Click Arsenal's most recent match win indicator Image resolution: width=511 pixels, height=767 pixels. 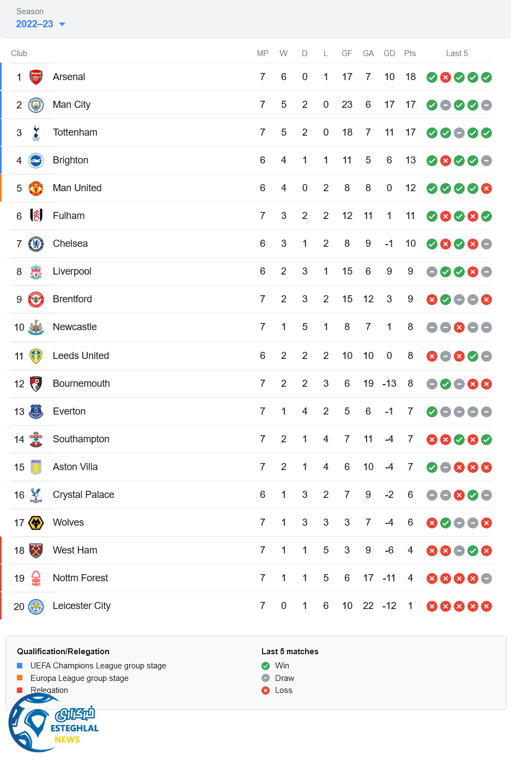pyautogui.click(x=486, y=77)
